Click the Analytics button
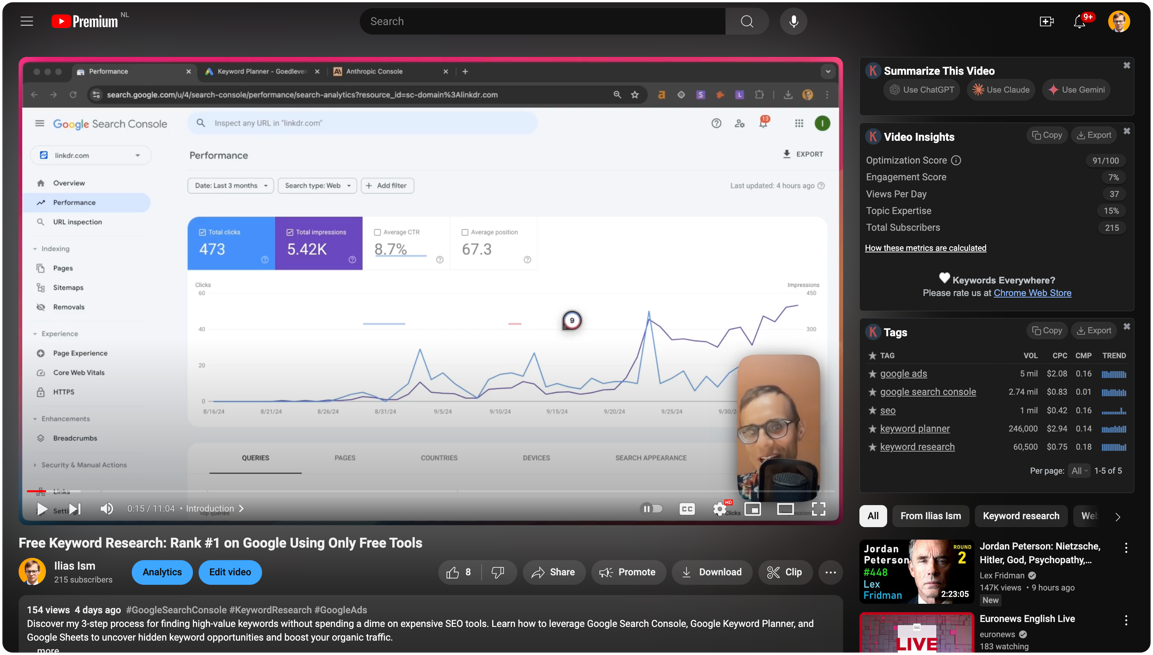Image resolution: width=1153 pixels, height=655 pixels. click(162, 572)
